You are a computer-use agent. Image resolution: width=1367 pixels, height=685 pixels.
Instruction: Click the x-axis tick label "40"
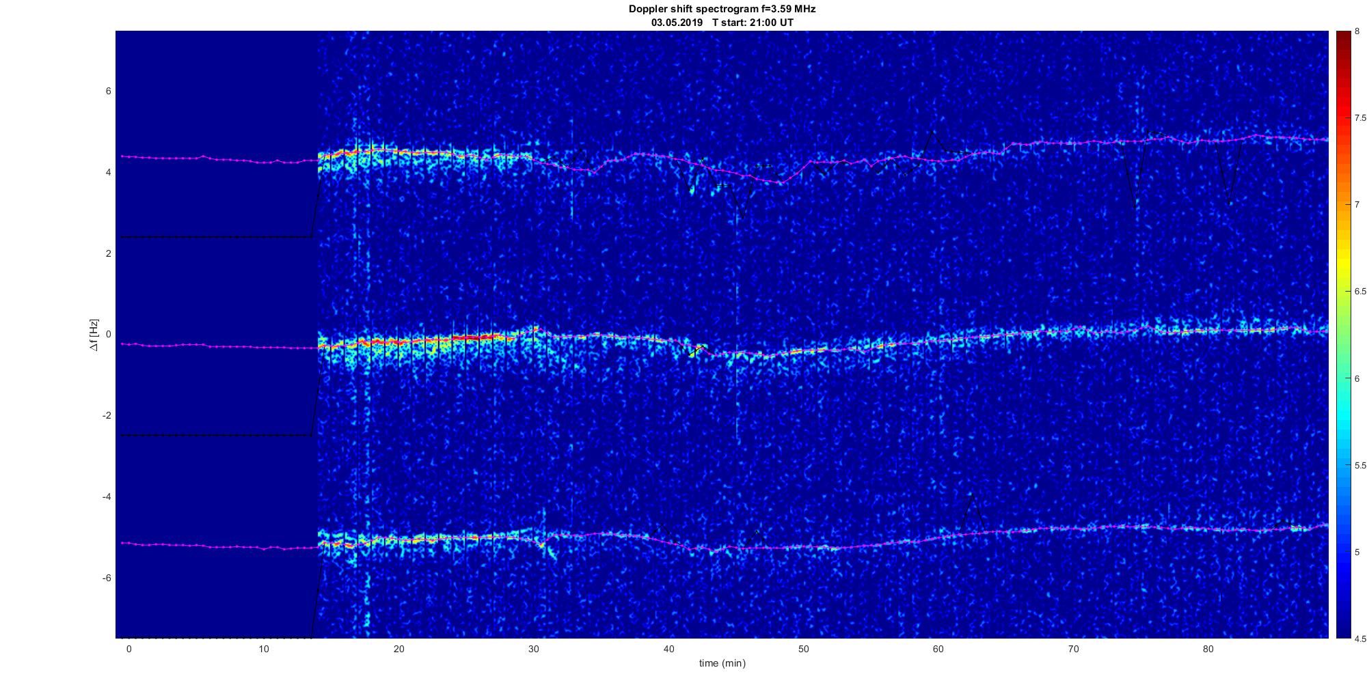(668, 649)
